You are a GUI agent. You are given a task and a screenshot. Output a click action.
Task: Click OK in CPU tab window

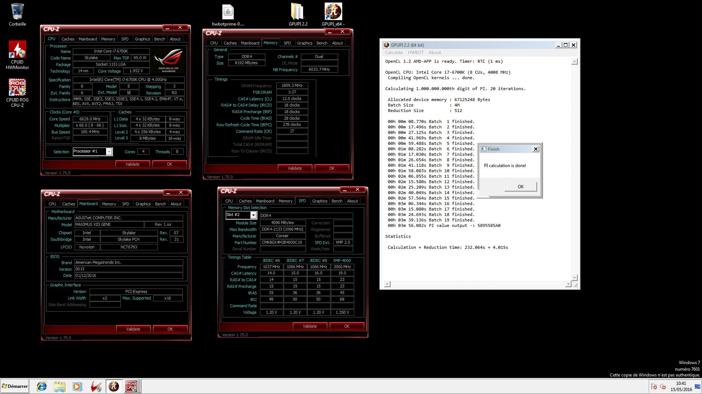(x=169, y=164)
